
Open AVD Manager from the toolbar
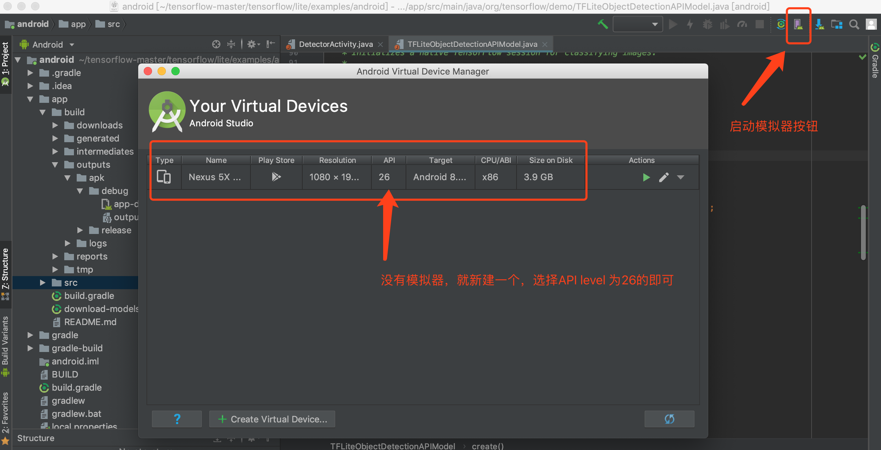coord(798,24)
